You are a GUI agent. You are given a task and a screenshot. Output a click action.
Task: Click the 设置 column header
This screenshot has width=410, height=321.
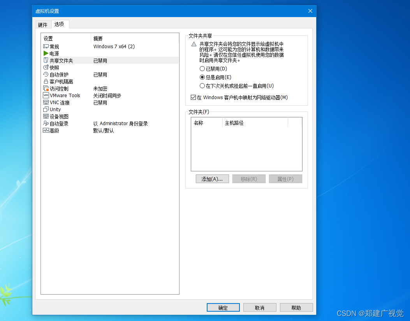pos(66,38)
